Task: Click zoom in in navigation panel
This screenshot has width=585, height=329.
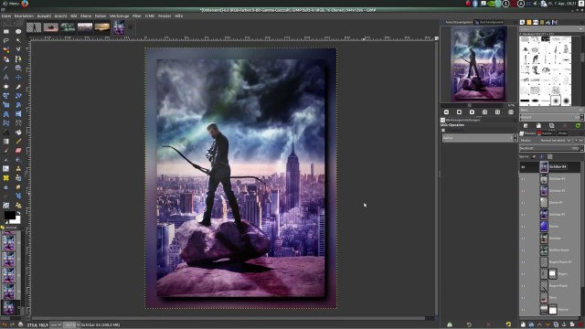Action: pos(459,111)
